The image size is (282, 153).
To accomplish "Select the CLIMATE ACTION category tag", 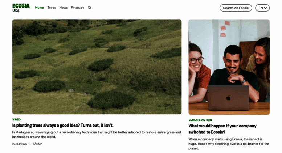I will click(x=200, y=120).
